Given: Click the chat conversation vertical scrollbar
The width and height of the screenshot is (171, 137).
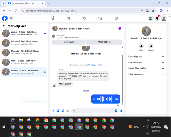Looking at the screenshot, I should pos(122,79).
